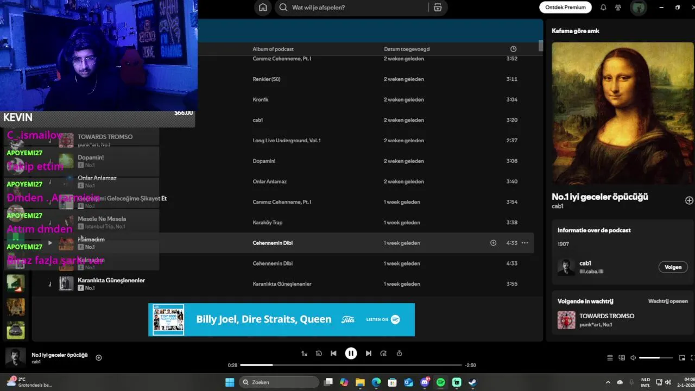
Task: Open the queue via Wachtrij openen
Action: point(668,301)
